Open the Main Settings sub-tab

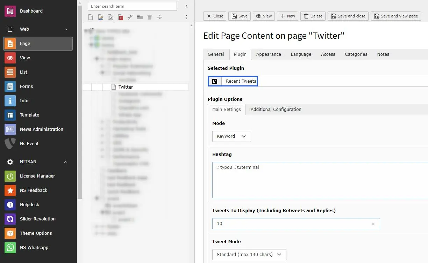pyautogui.click(x=227, y=110)
